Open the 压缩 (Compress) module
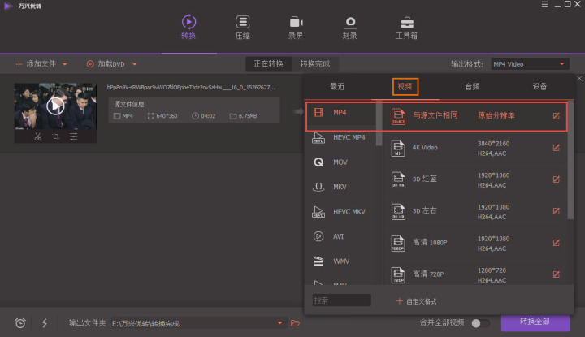This screenshot has height=337, width=585. click(242, 27)
